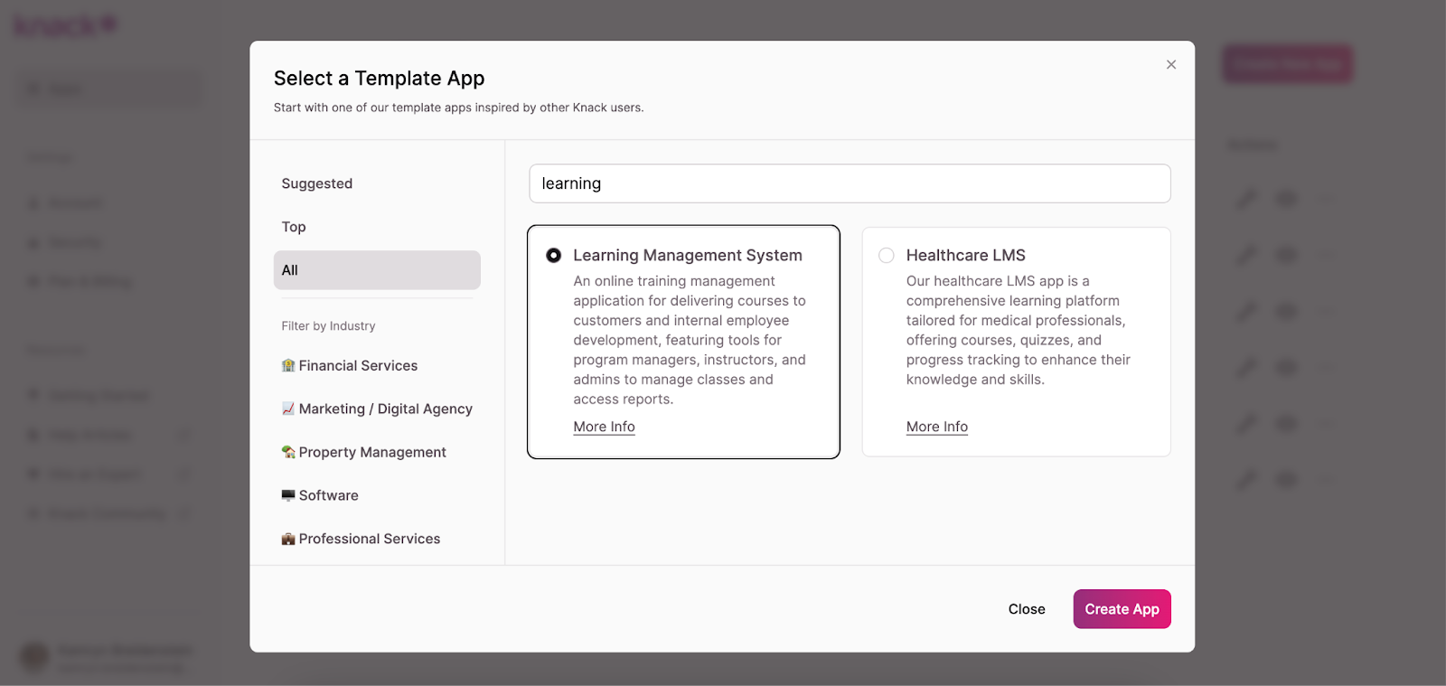The height and width of the screenshot is (686, 1446).
Task: Click the Close text button
Action: click(x=1027, y=609)
